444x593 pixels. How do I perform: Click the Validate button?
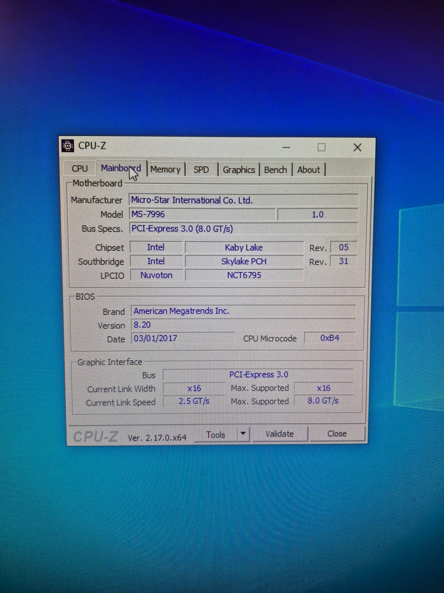point(279,434)
